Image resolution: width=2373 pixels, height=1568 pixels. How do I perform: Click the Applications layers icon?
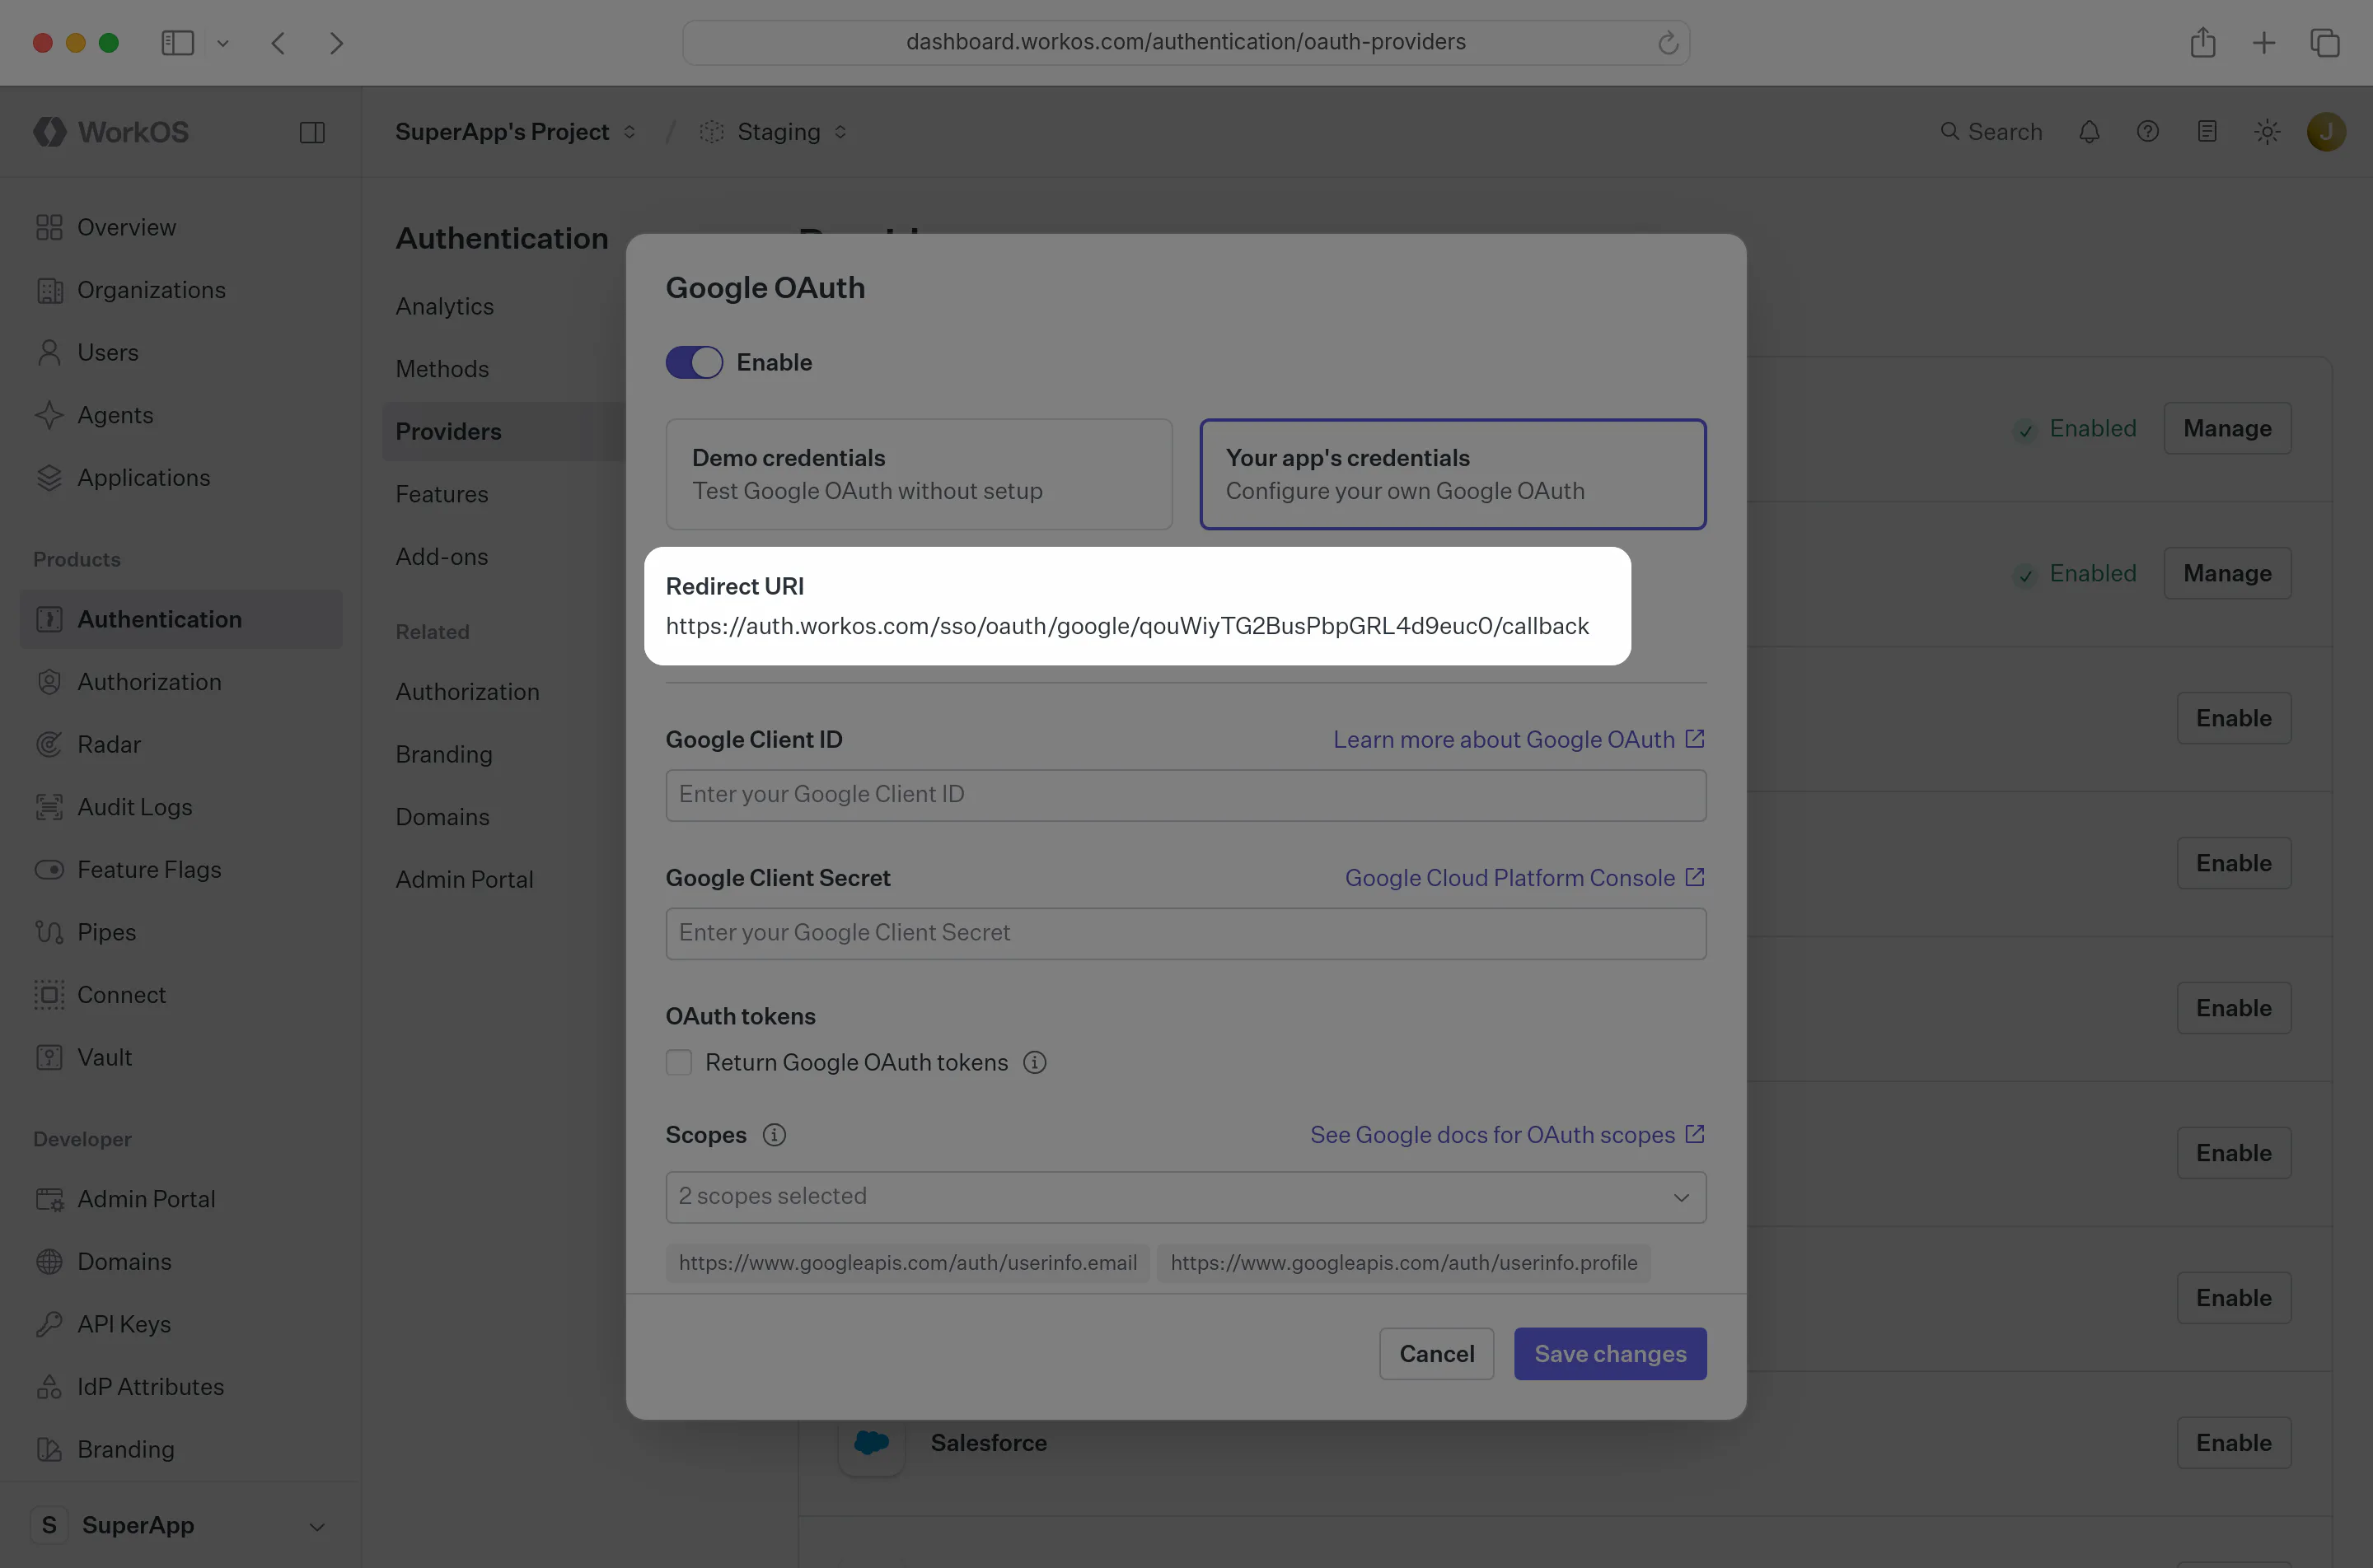tap(49, 478)
